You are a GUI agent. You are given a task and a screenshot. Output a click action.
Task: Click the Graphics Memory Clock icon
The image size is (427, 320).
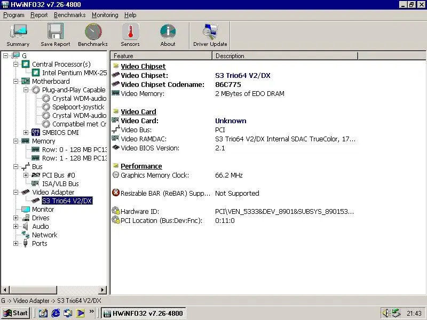116,175
